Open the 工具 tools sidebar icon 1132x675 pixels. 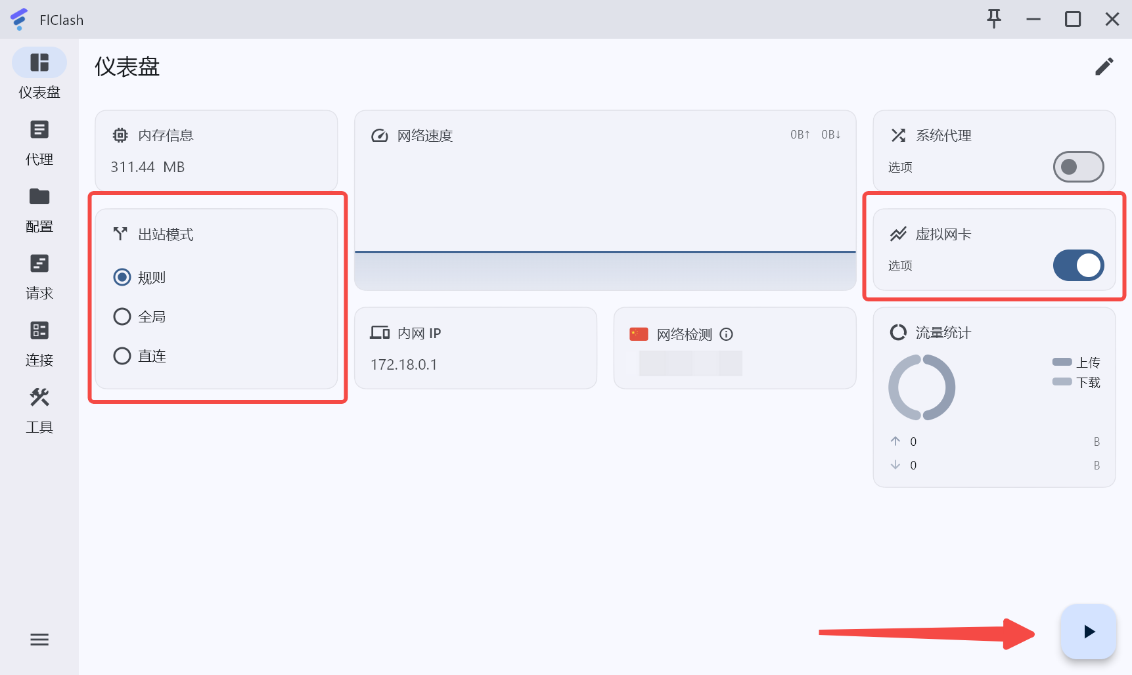click(39, 398)
